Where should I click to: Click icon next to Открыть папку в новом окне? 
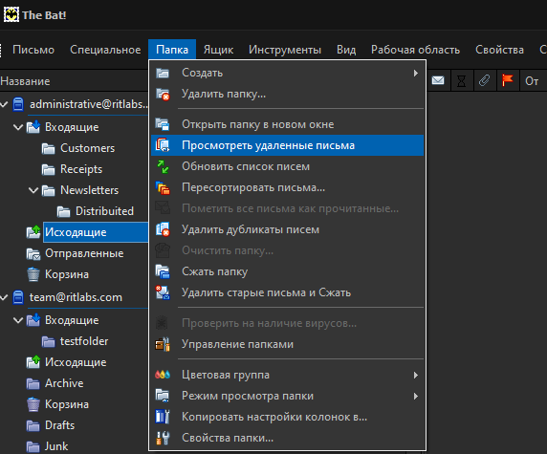(x=163, y=124)
